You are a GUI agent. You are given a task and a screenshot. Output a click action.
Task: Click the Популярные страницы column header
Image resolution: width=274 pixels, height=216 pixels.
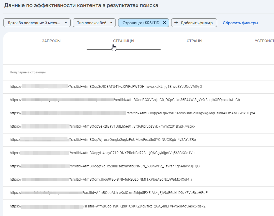tap(28, 72)
